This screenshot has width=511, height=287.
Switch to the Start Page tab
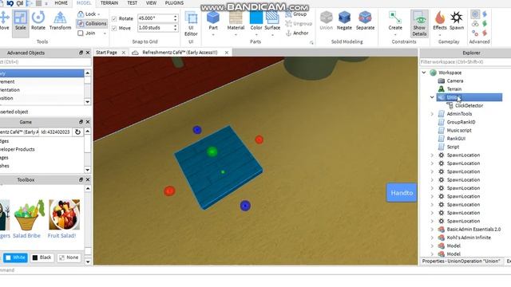click(x=106, y=53)
